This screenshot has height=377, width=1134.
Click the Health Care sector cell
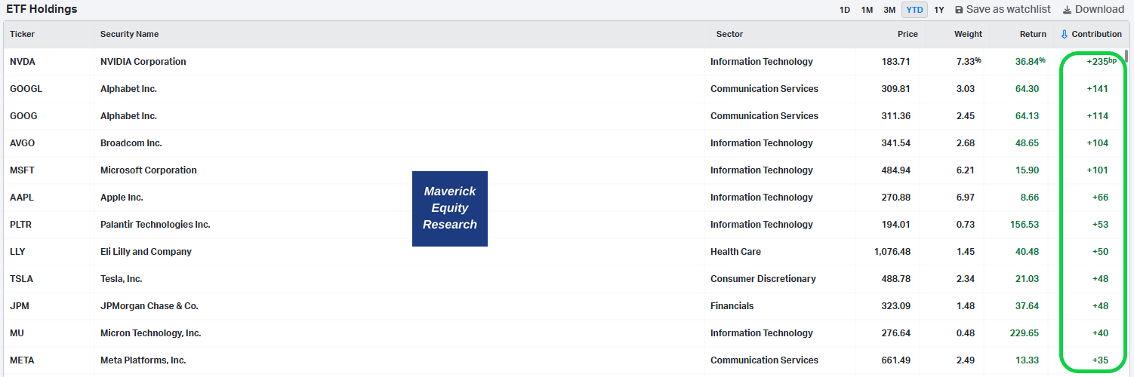[x=735, y=252]
